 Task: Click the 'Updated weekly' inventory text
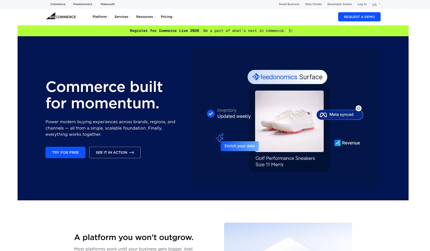[x=234, y=116]
